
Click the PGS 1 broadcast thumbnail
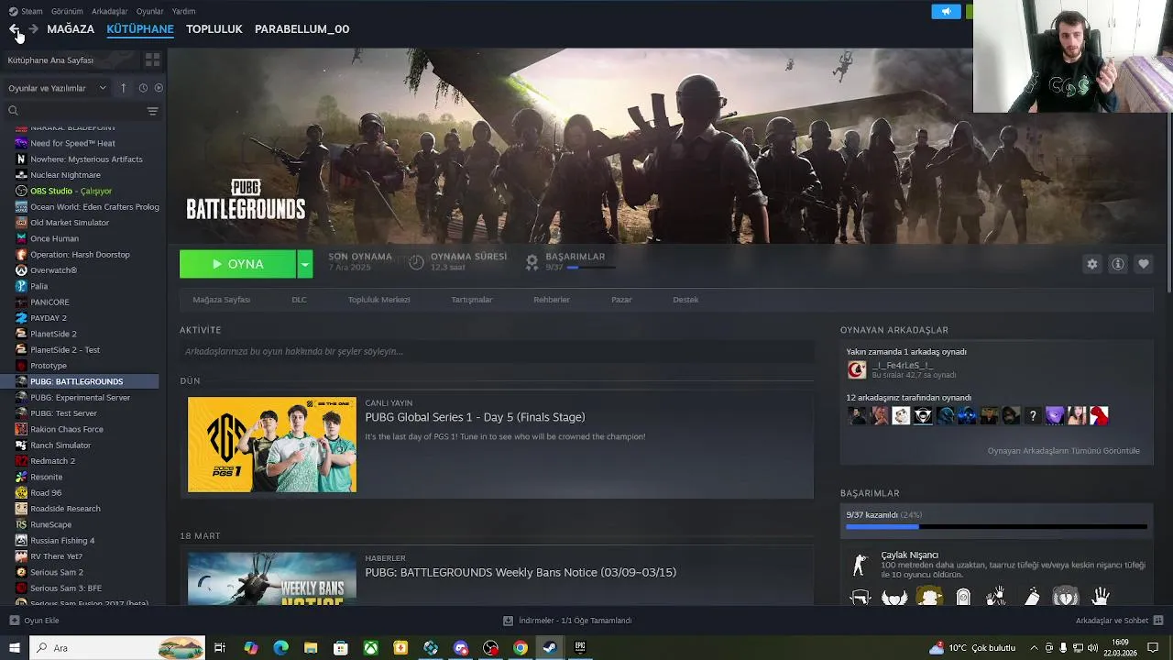pos(272,445)
